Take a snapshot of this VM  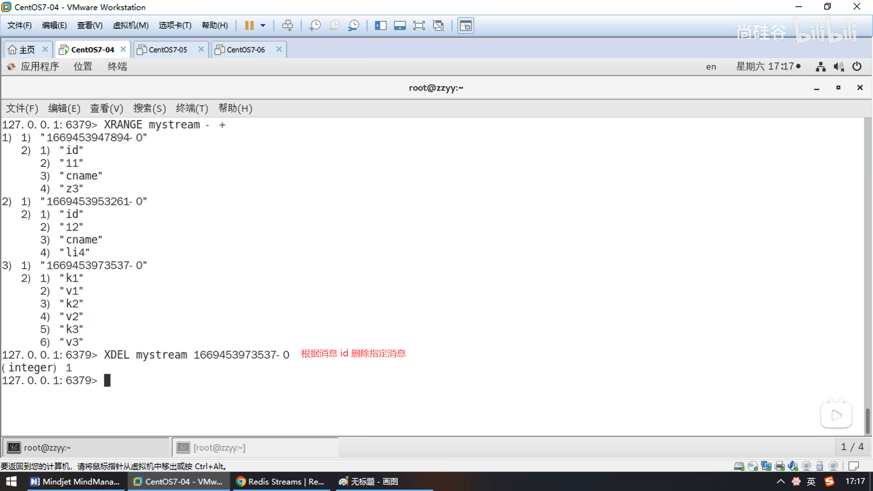point(315,25)
